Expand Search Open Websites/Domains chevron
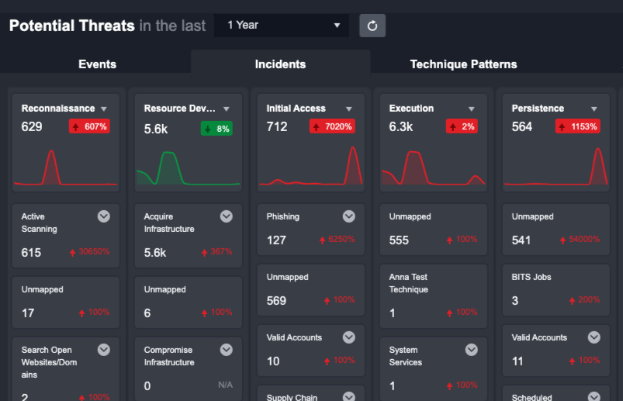The image size is (623, 401). point(104,350)
